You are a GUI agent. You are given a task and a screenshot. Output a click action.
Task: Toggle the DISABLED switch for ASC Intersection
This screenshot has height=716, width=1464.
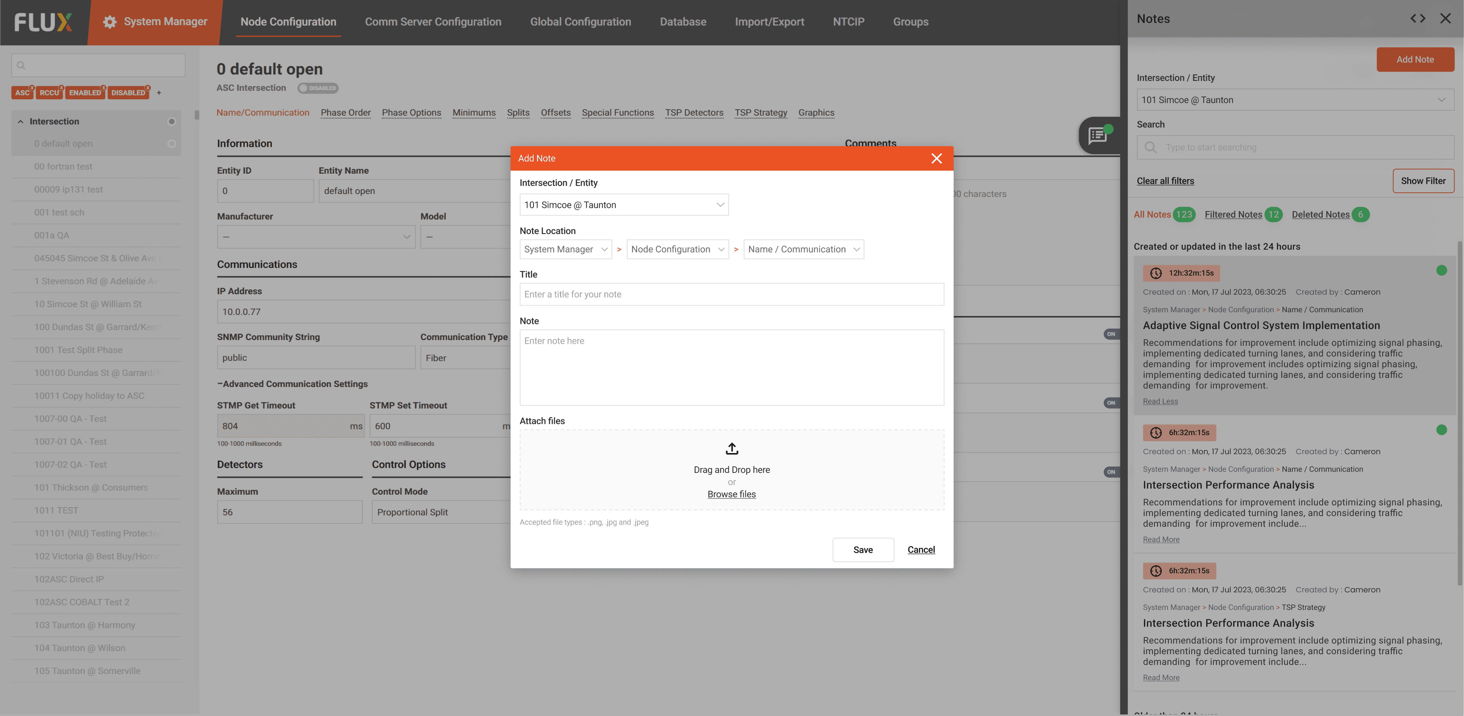318,88
